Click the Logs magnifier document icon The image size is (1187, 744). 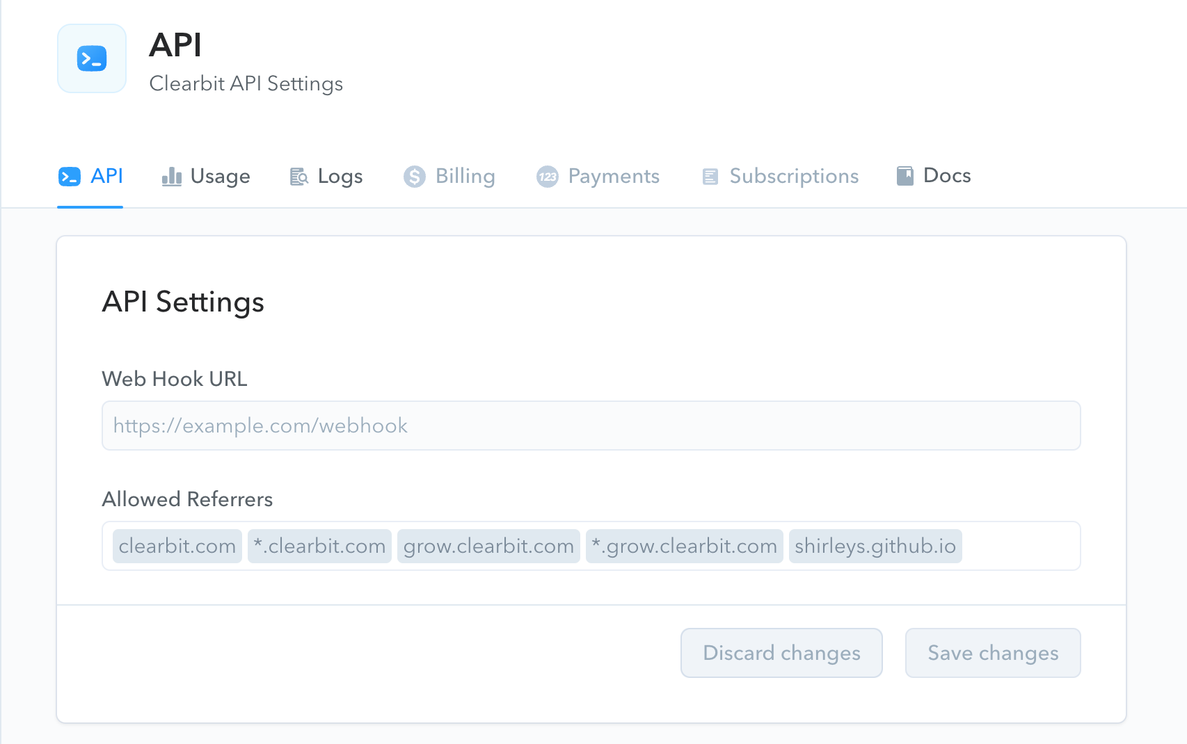pos(299,177)
